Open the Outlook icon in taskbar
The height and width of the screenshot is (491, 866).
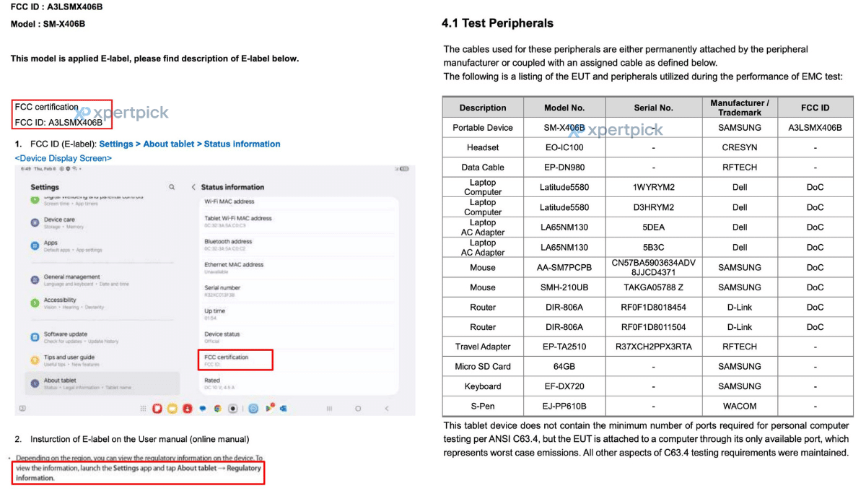pyautogui.click(x=284, y=409)
